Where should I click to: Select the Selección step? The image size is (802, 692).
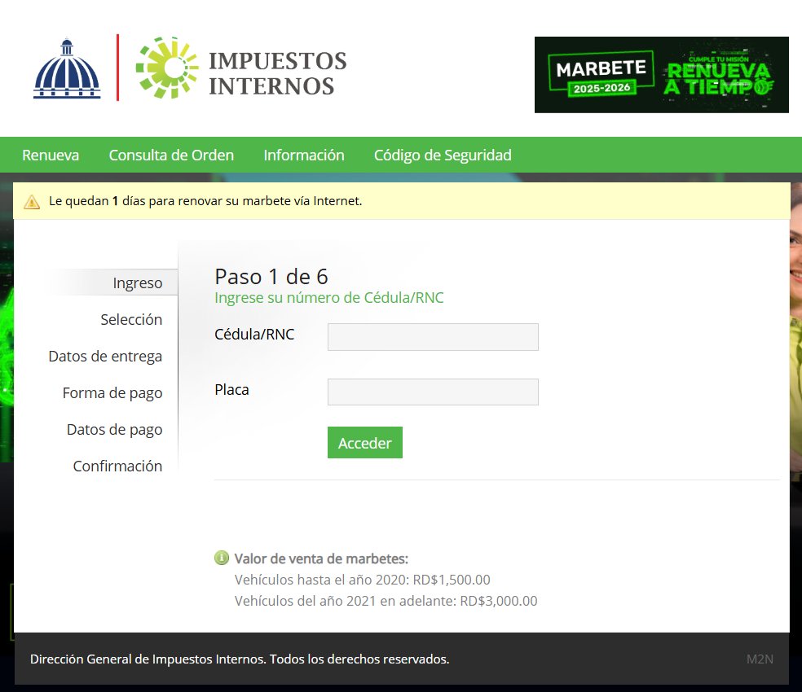131,319
